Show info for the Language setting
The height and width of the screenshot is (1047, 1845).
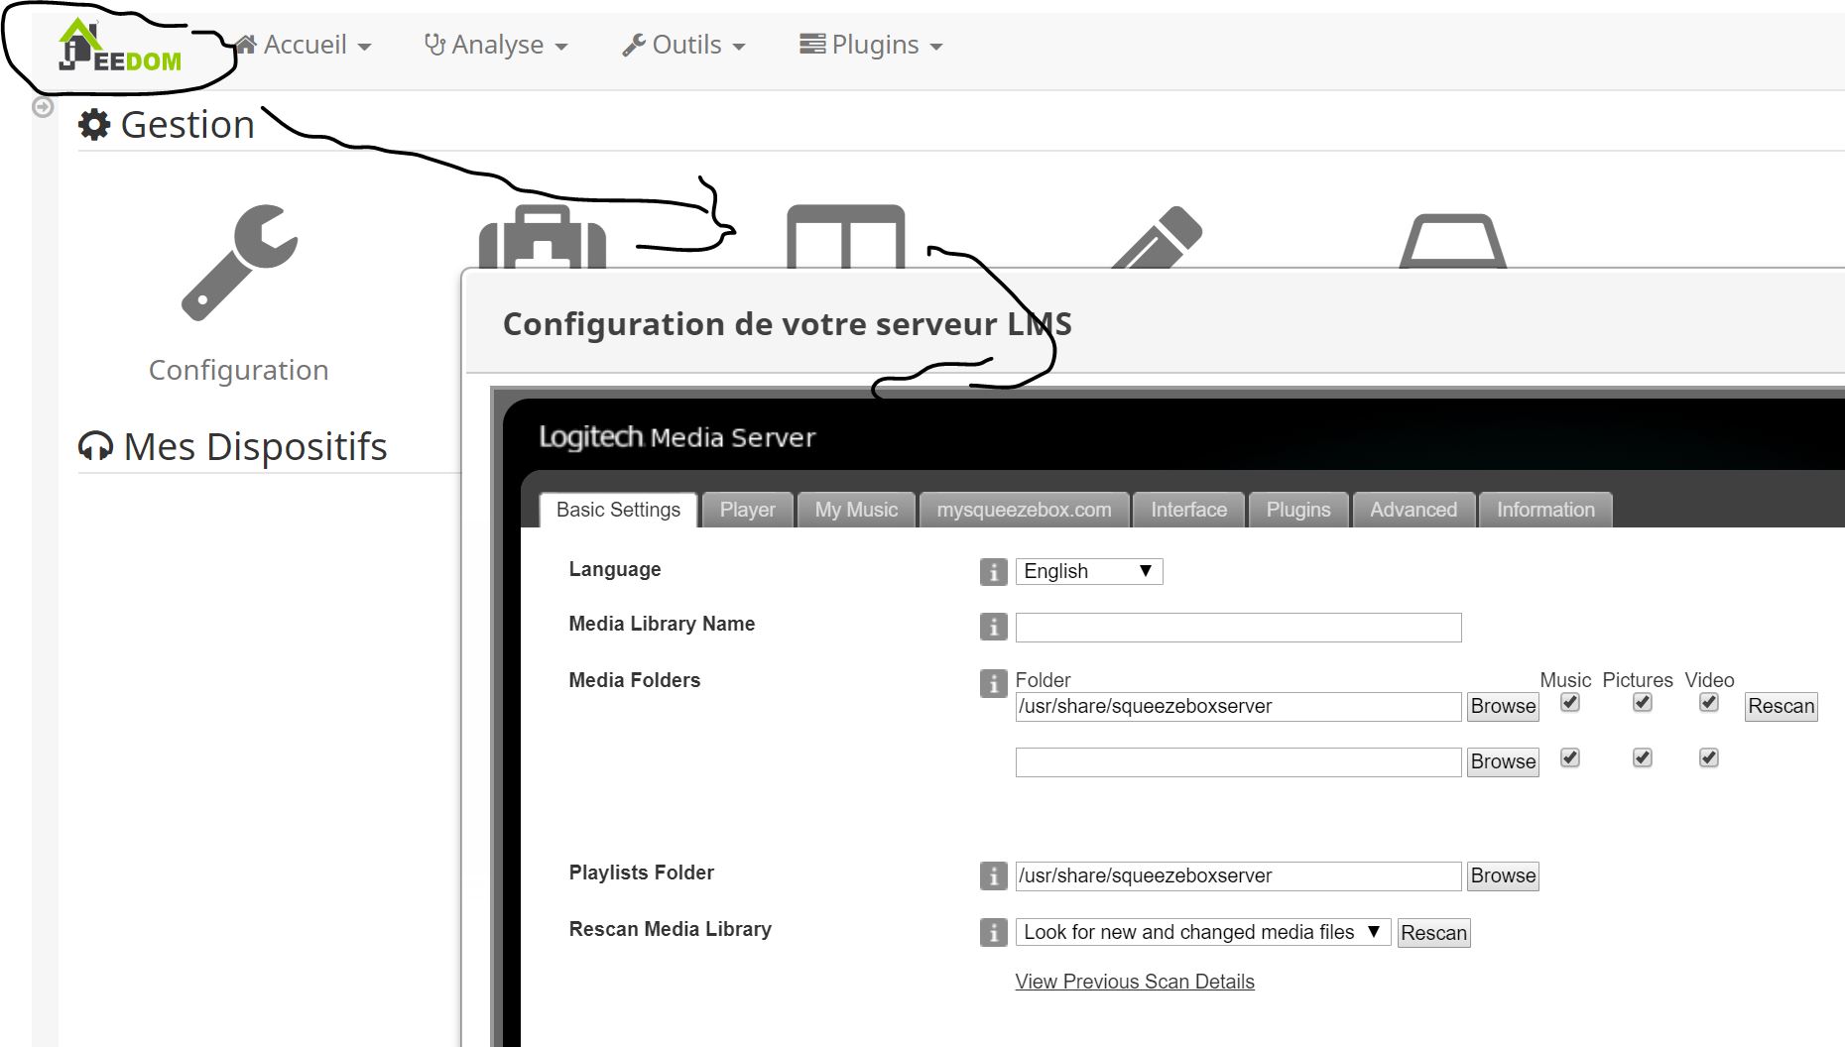coord(993,572)
